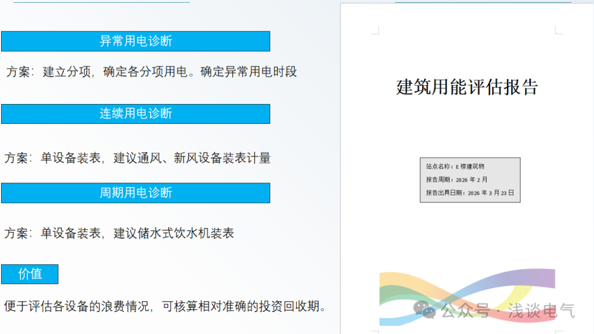Select text 方案：单设备装表，建议通风、新风设备装表计量
The width and height of the screenshot is (594, 334).
pos(137,158)
